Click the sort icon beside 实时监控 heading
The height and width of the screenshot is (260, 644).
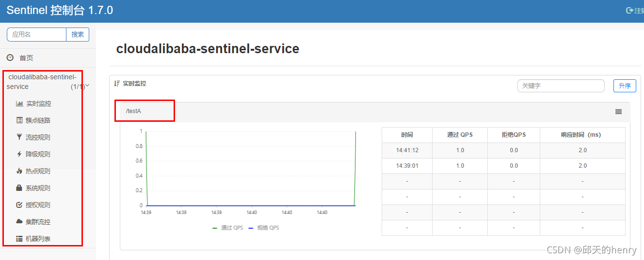pyautogui.click(x=117, y=84)
